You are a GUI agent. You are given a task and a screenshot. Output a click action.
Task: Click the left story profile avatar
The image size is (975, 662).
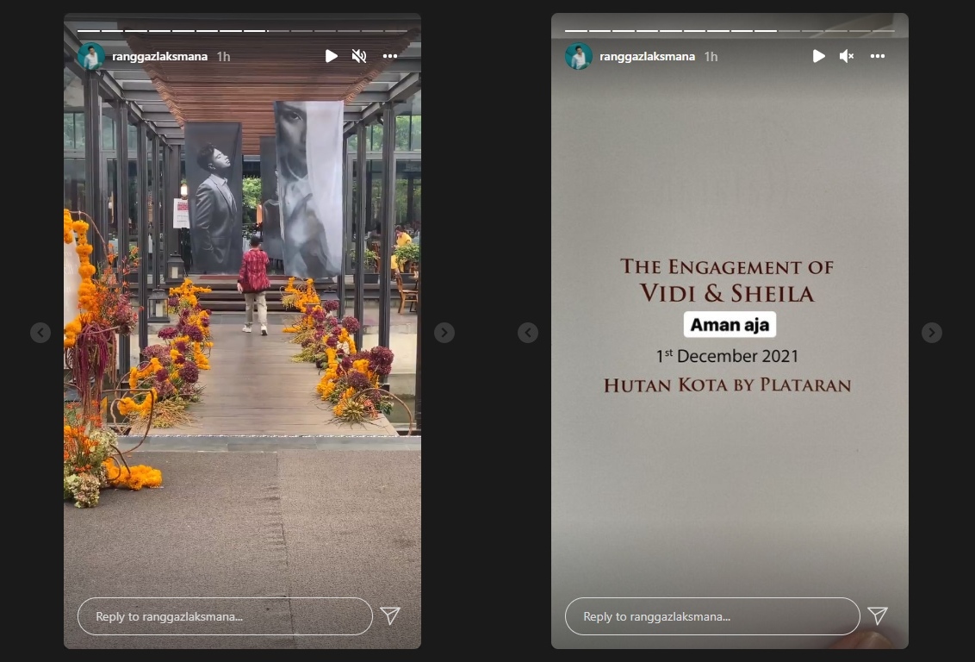(91, 57)
